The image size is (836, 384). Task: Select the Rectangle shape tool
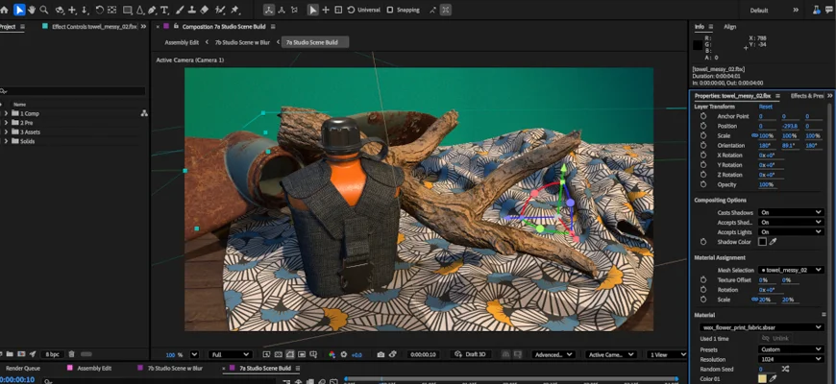coord(128,10)
